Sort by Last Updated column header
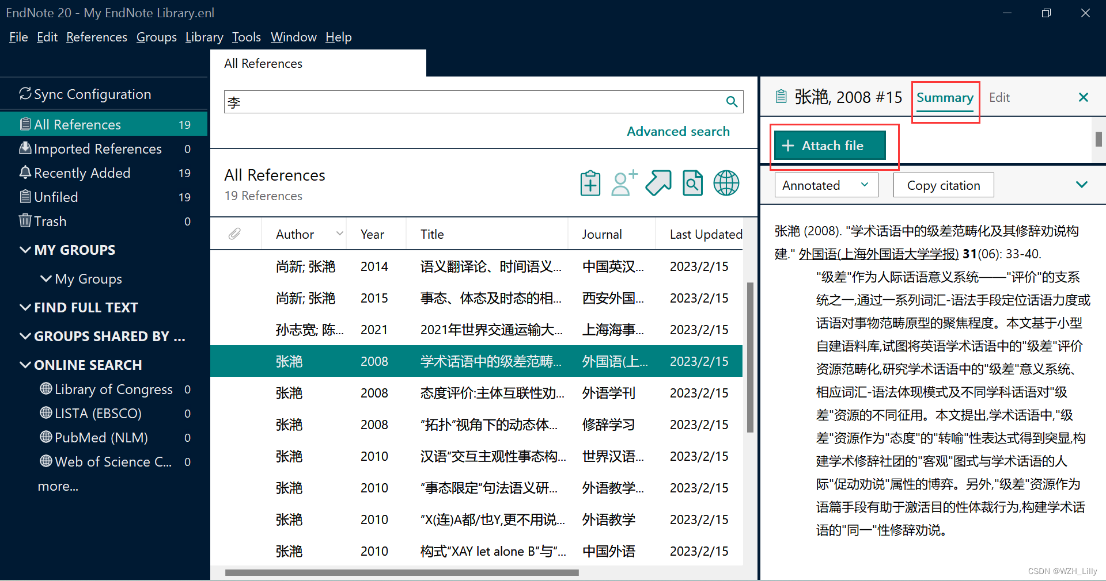This screenshot has width=1106, height=581. [x=699, y=234]
